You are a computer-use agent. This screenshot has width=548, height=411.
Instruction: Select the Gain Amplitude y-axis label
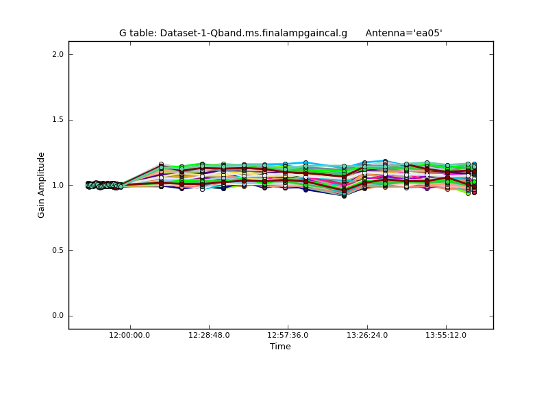(x=41, y=185)
